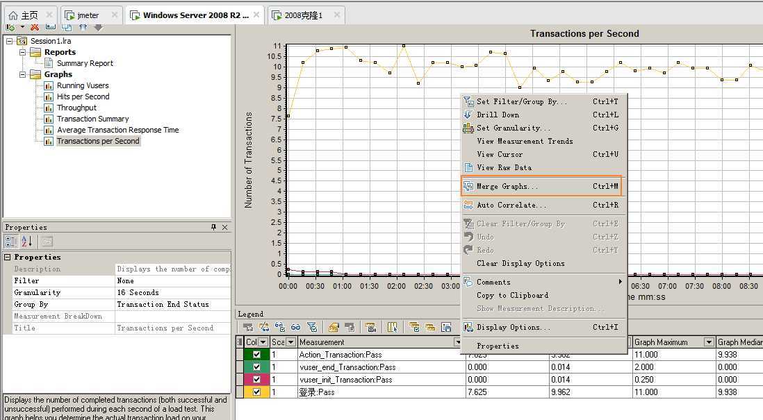Click the Granularity value 16 Seconds
Viewport: 763px width, 420px height.
coord(173,292)
